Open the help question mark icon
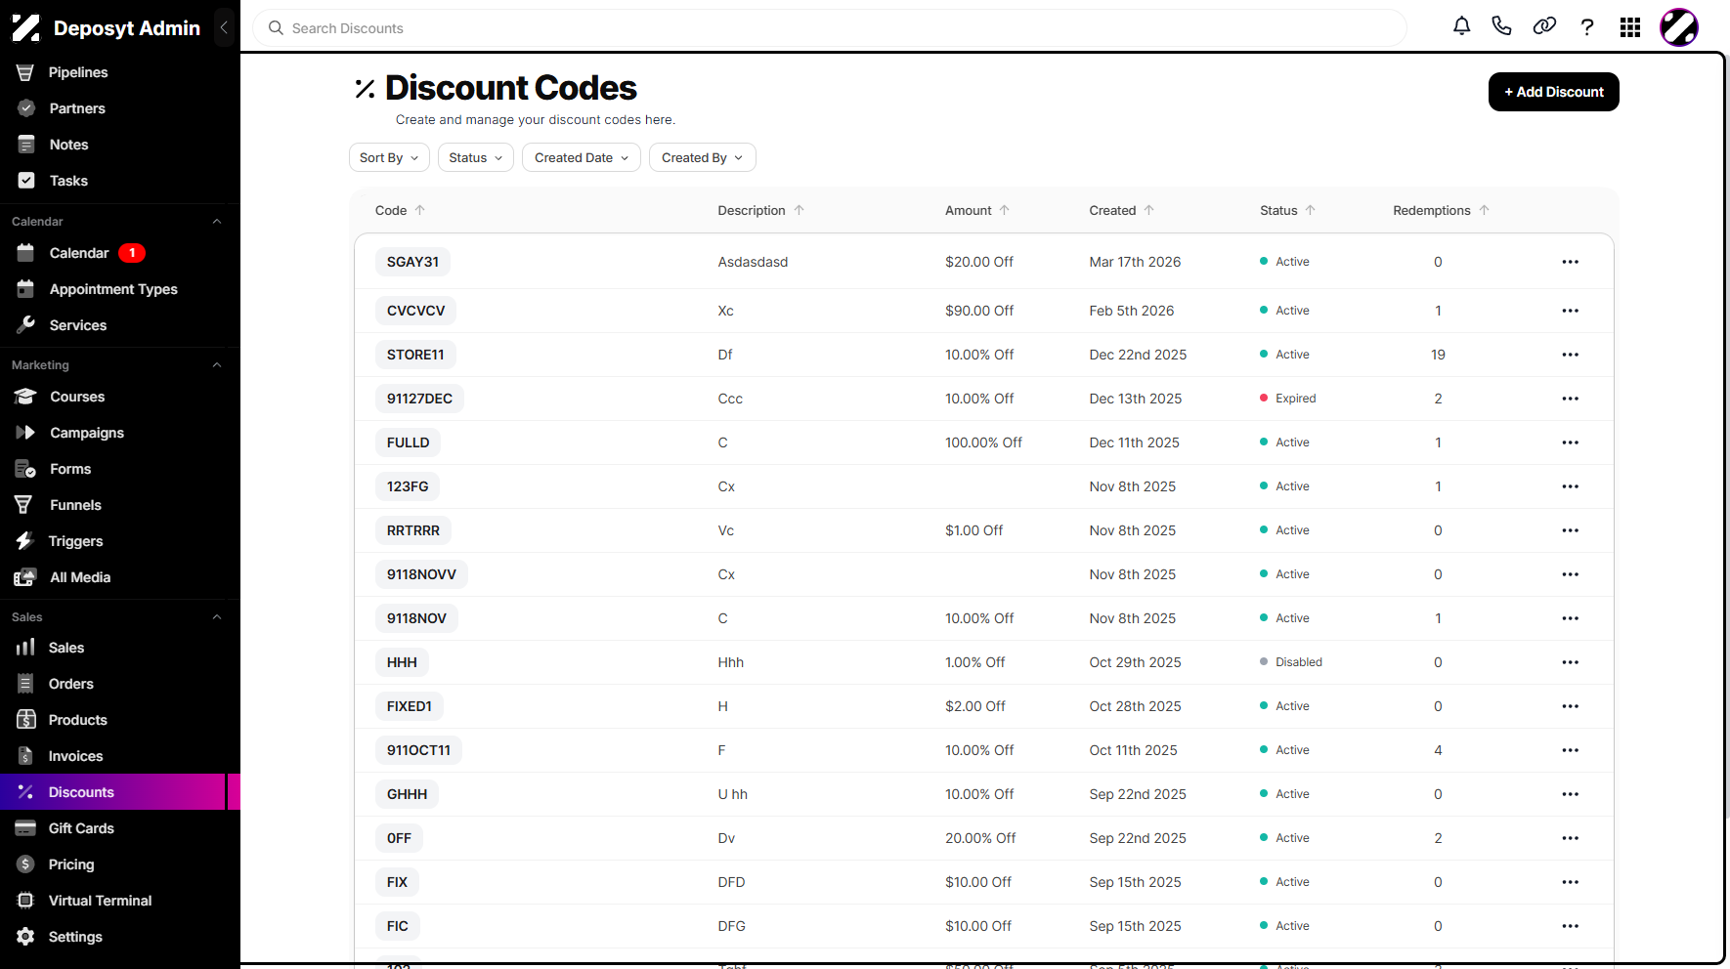The image size is (1730, 969). click(1587, 27)
